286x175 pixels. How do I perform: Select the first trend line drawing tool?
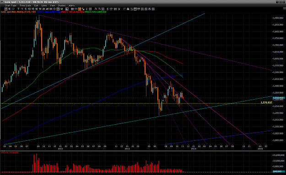pos(108,9)
